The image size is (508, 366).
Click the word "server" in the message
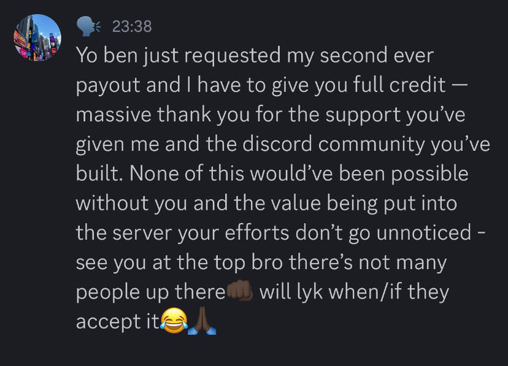(x=142, y=233)
